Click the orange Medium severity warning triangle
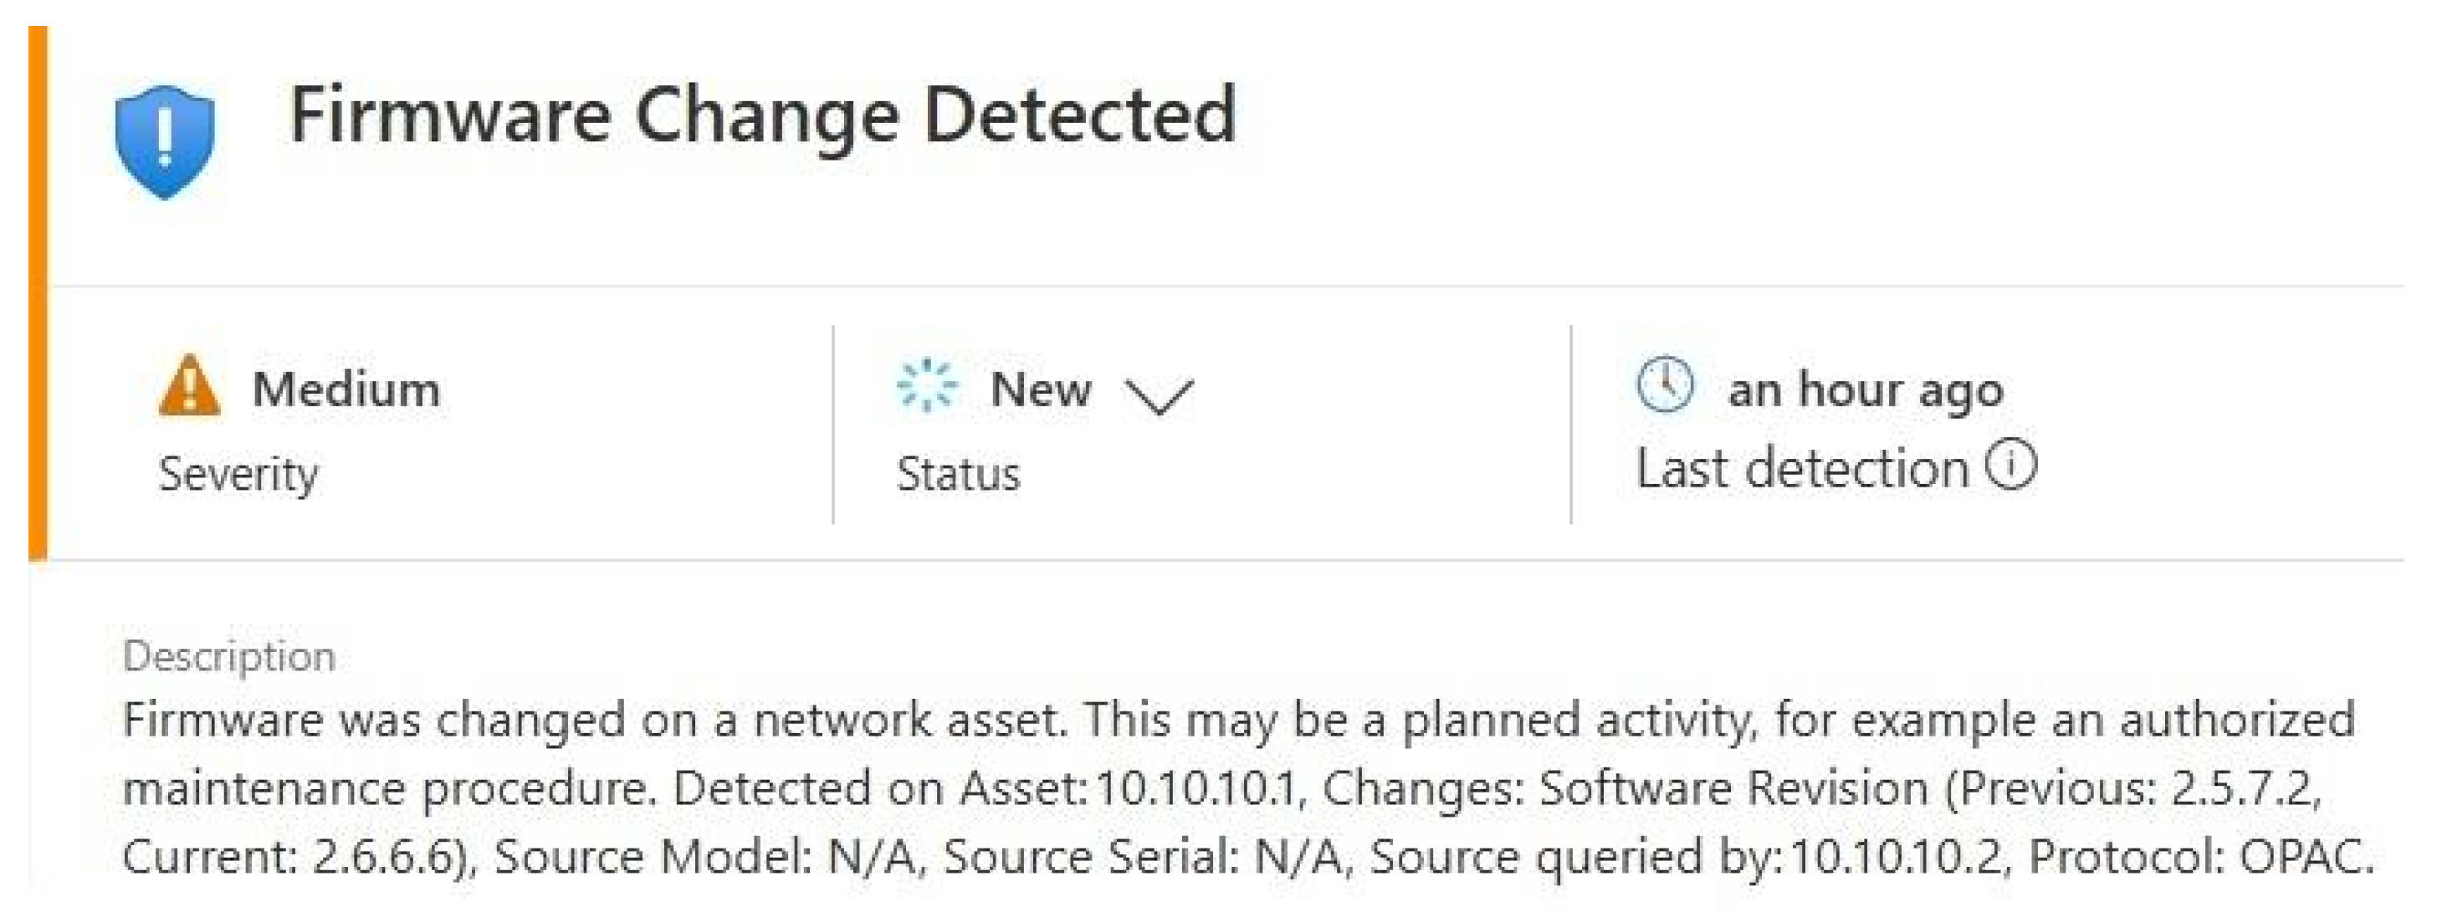Image resolution: width=2437 pixels, height=912 pixels. tap(189, 386)
